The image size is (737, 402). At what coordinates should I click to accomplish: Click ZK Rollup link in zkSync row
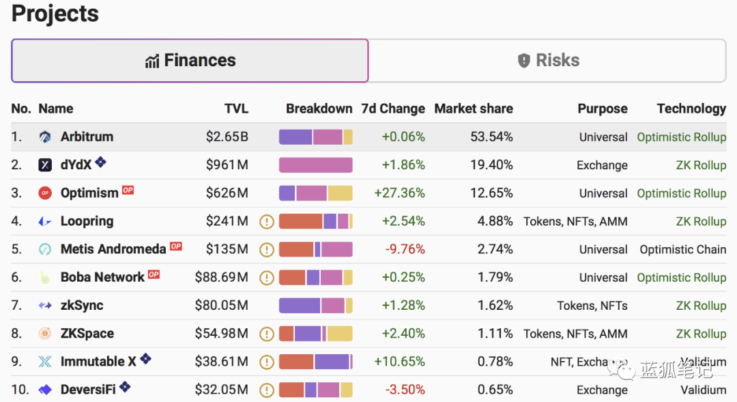pyautogui.click(x=702, y=306)
